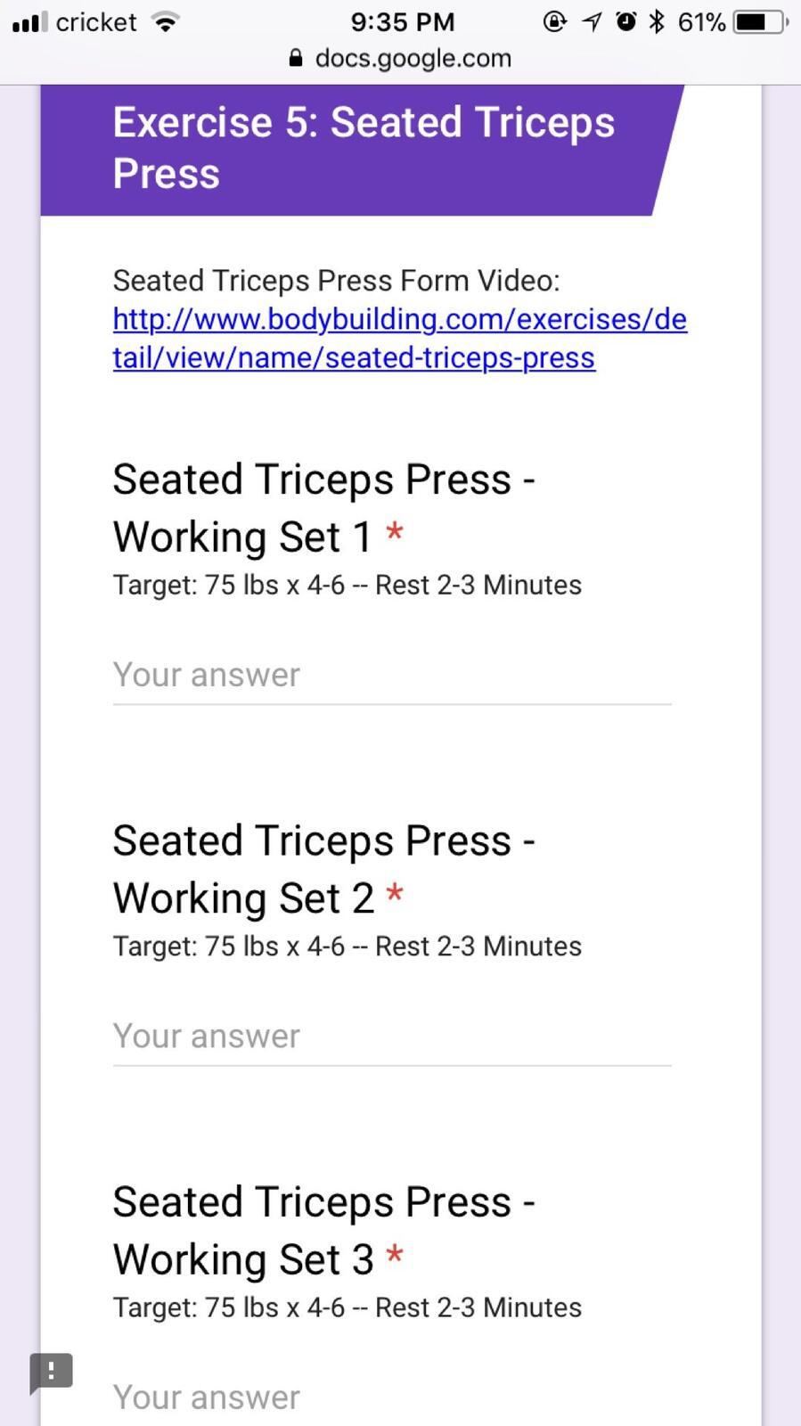The width and height of the screenshot is (801, 1426).
Task: Tap the location arrow status icon
Action: pyautogui.click(x=593, y=21)
